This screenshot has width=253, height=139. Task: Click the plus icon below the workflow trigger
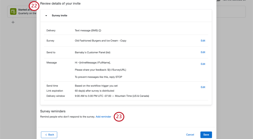pyautogui.click(x=13, y=22)
